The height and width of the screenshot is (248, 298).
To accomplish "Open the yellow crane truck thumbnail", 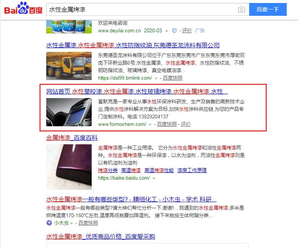I will 69,66.
